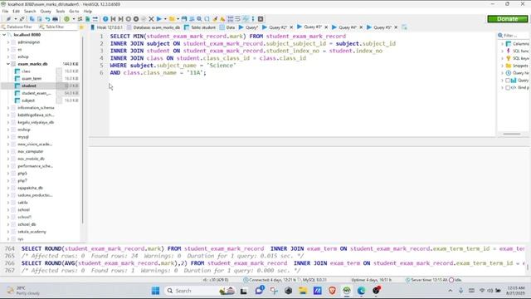531x299 pixels.
Task: Open the Query menu
Action: [46, 11]
